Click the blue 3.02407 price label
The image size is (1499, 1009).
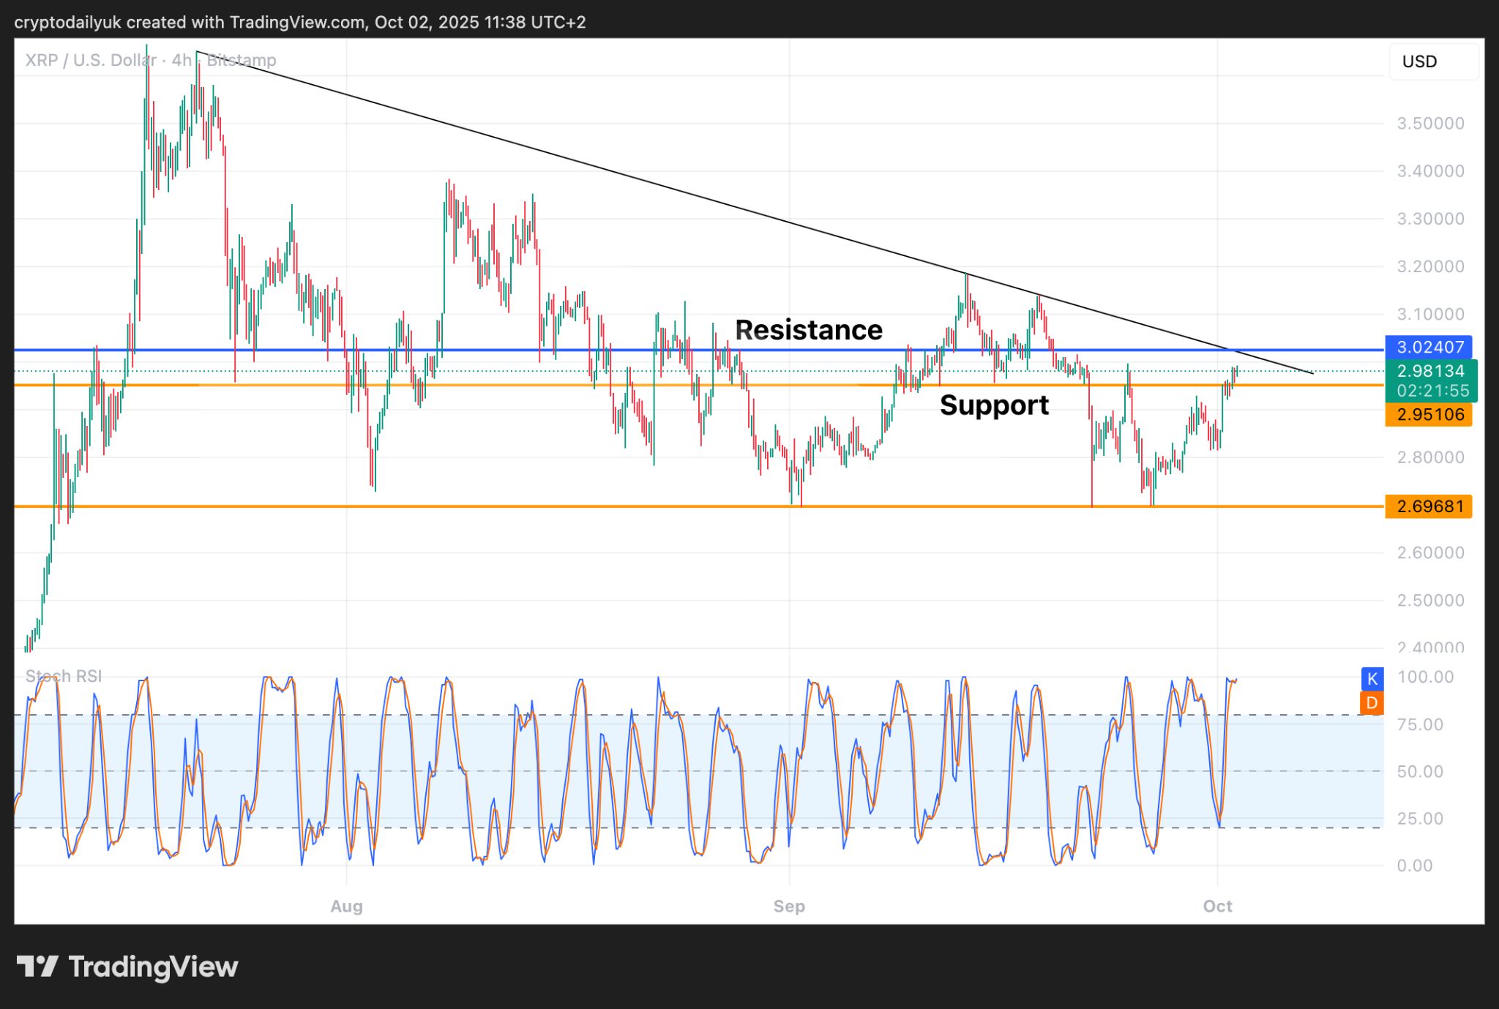[1429, 347]
